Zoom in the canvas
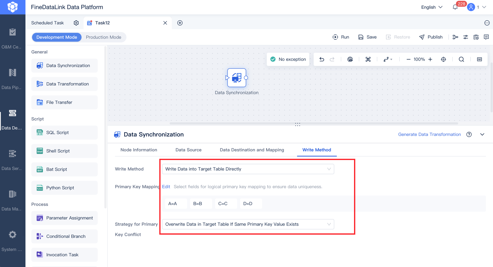This screenshot has height=267, width=493. coord(430,59)
